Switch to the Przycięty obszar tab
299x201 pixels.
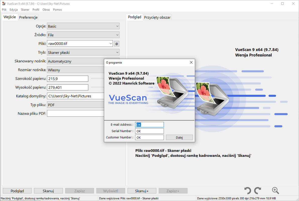point(157,17)
